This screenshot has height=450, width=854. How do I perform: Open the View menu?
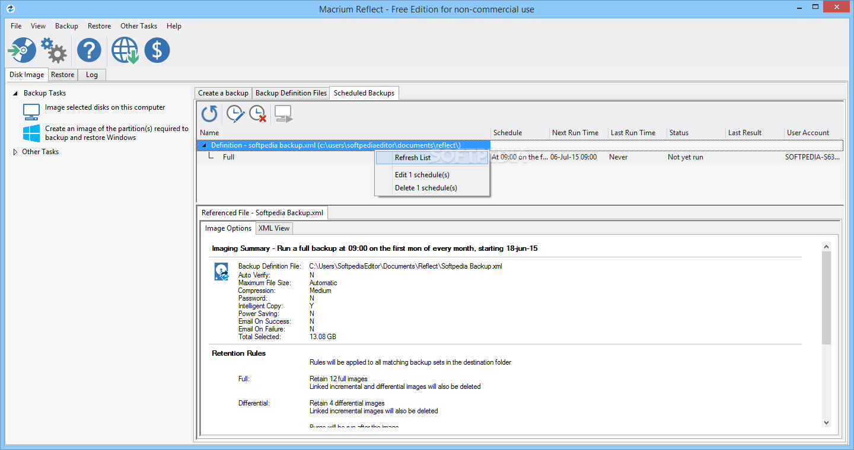pos(38,26)
